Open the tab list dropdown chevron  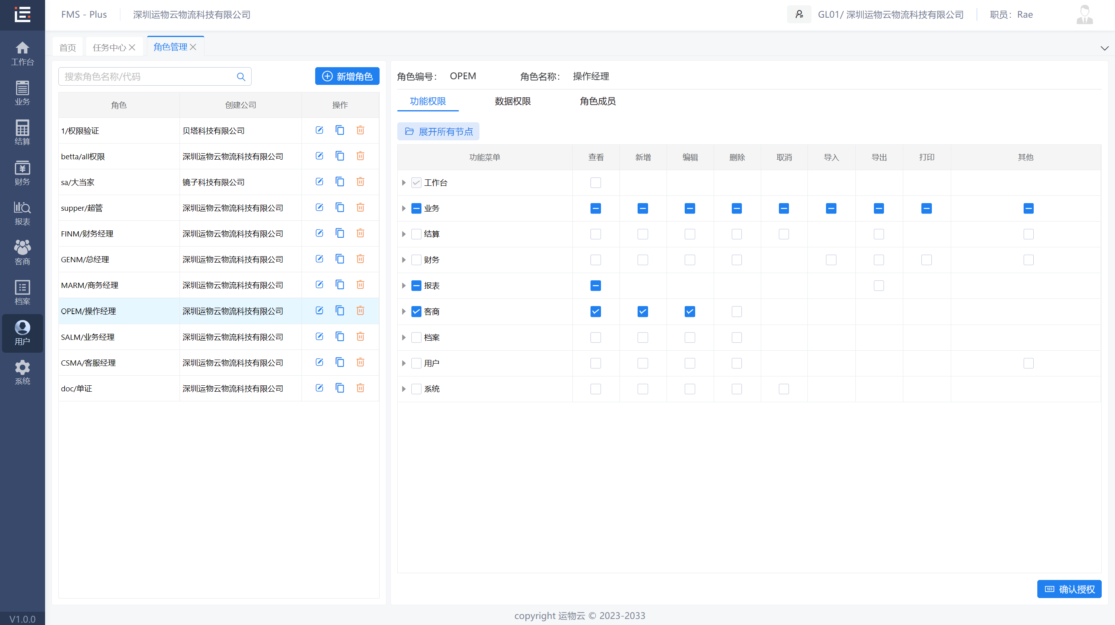[x=1104, y=47]
